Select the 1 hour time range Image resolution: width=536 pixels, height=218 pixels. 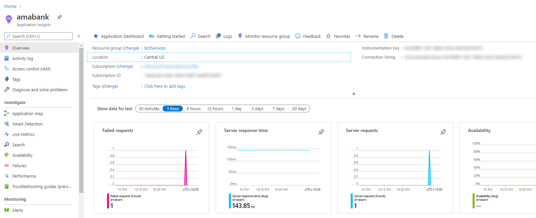[x=173, y=109]
